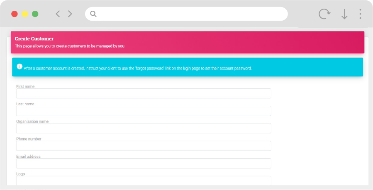This screenshot has height=190, width=373.
Task: Reload the page with refresh icon
Action: tap(324, 14)
